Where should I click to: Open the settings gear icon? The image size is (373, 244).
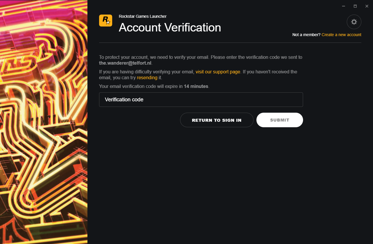tap(354, 22)
